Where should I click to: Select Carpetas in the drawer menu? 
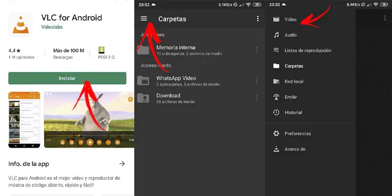coord(310,66)
